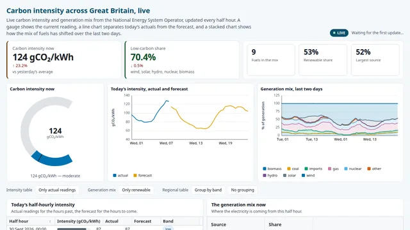Click the Band column header

180,221
